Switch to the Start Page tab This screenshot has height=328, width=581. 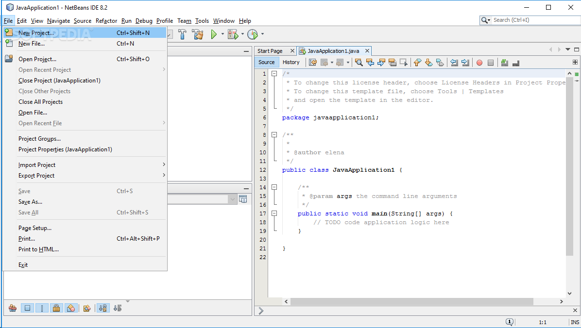(x=270, y=51)
